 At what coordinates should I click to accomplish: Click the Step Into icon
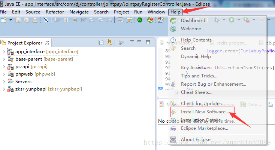[x=92, y=20]
